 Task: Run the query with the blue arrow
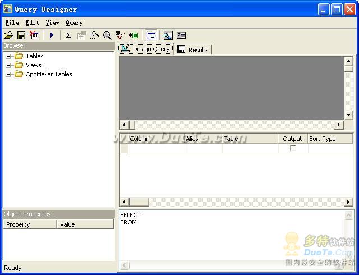tap(52, 35)
